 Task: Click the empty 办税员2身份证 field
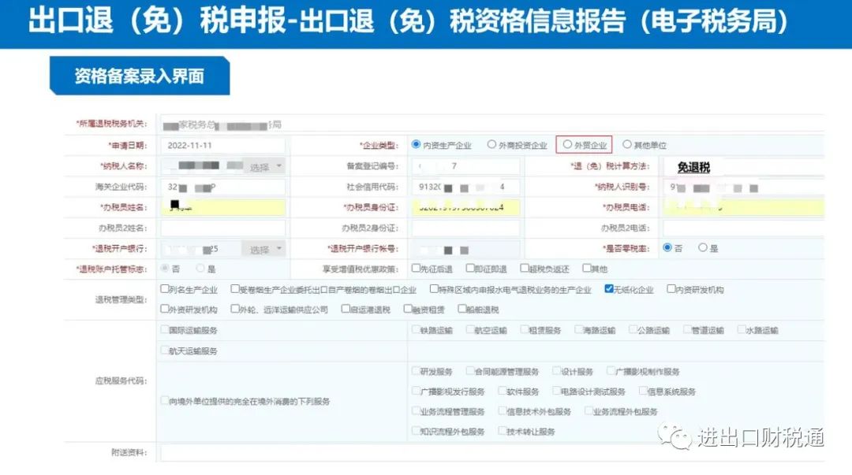pyautogui.click(x=465, y=228)
